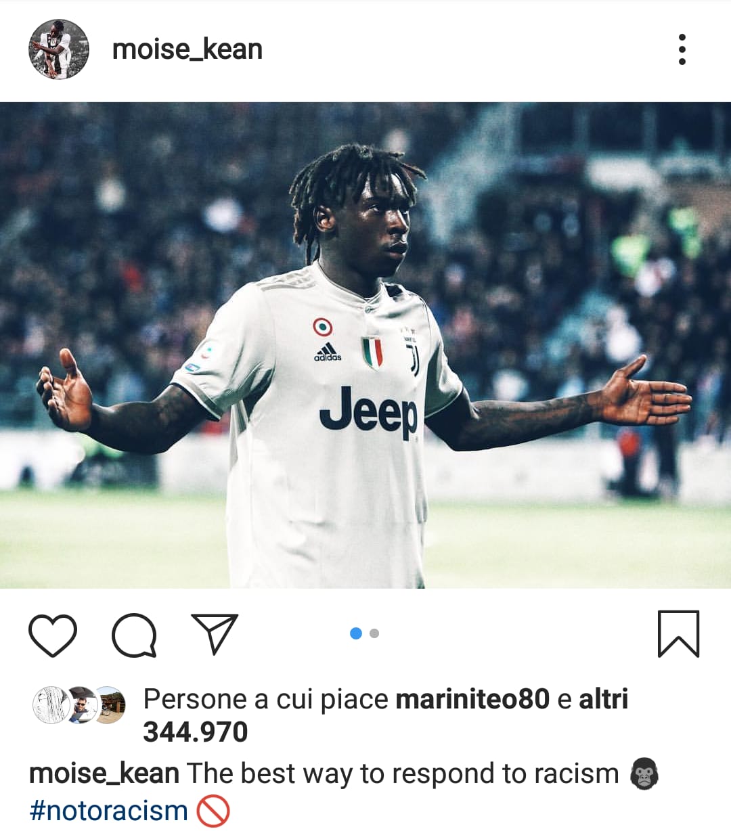731x831 pixels.
Task: Tap the prohibited sign emoji after hashtag
Action: [x=213, y=811]
